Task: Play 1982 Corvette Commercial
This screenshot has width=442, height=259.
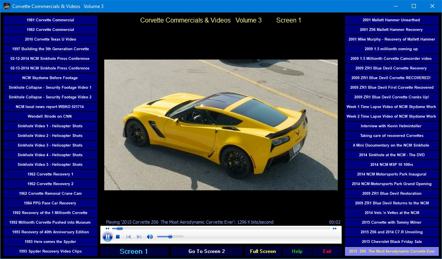Action: click(50, 30)
